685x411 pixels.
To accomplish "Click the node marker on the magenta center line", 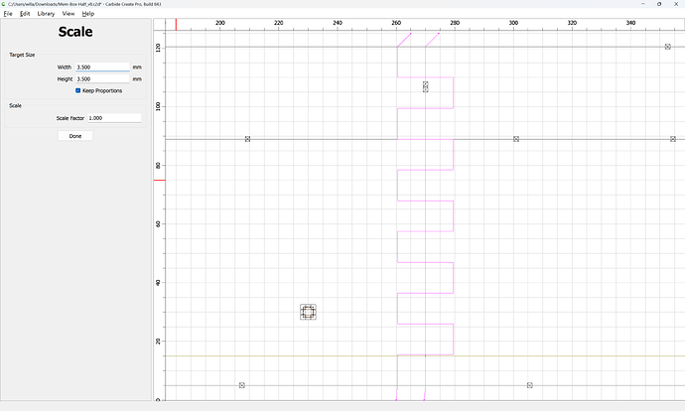I will (x=426, y=87).
